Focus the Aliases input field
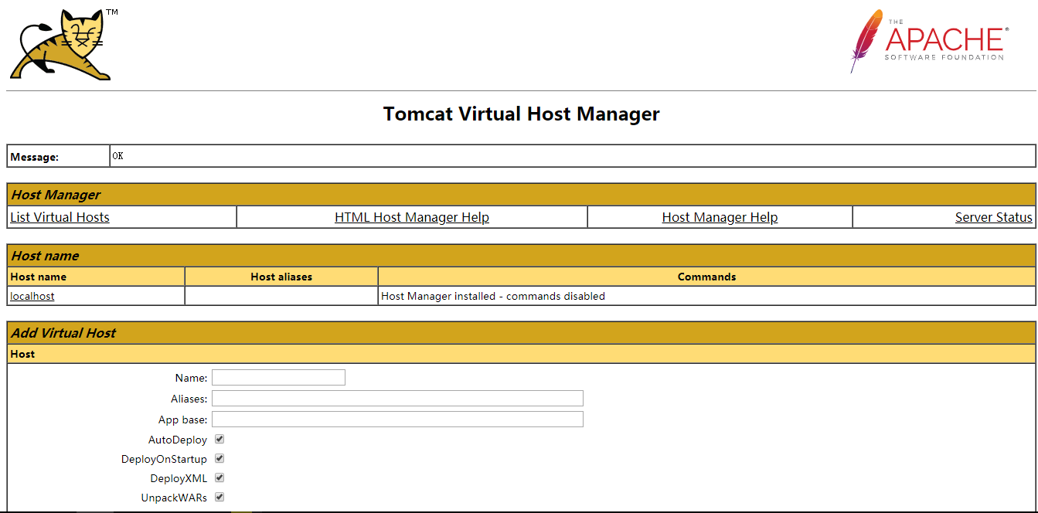Viewport: 1038px width, 513px height. [x=397, y=398]
